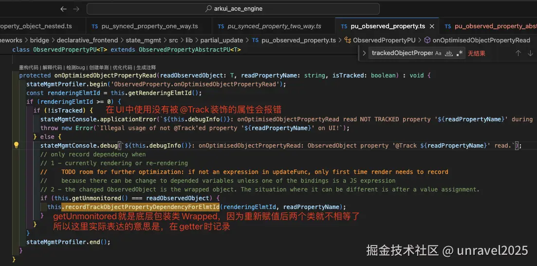The image size is (537, 266).
Task: Click the 生成注释 code lens
Action: 146,68
